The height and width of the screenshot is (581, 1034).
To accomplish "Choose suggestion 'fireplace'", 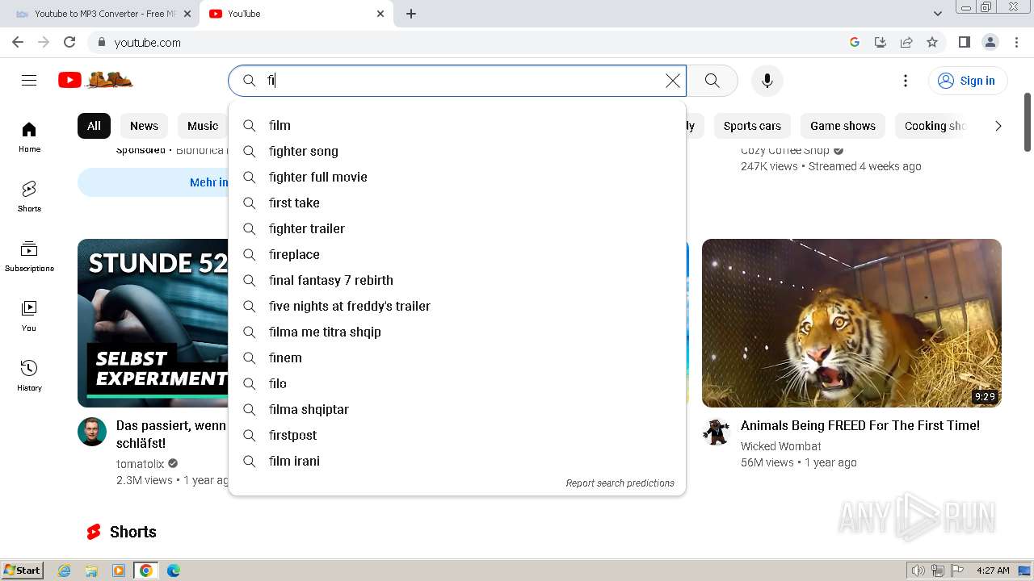I will [457, 254].
